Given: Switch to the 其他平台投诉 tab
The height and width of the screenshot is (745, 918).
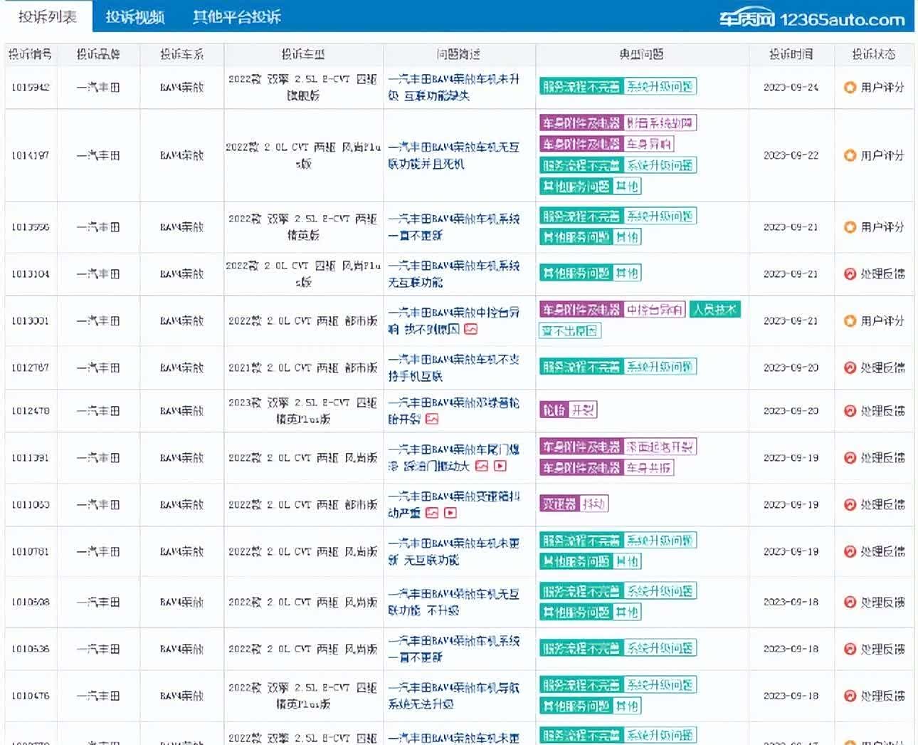Looking at the screenshot, I should [237, 16].
